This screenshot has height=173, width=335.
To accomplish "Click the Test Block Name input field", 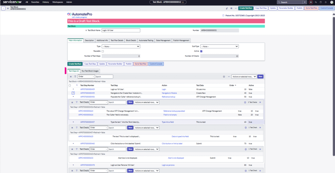I will [x=120, y=30].
